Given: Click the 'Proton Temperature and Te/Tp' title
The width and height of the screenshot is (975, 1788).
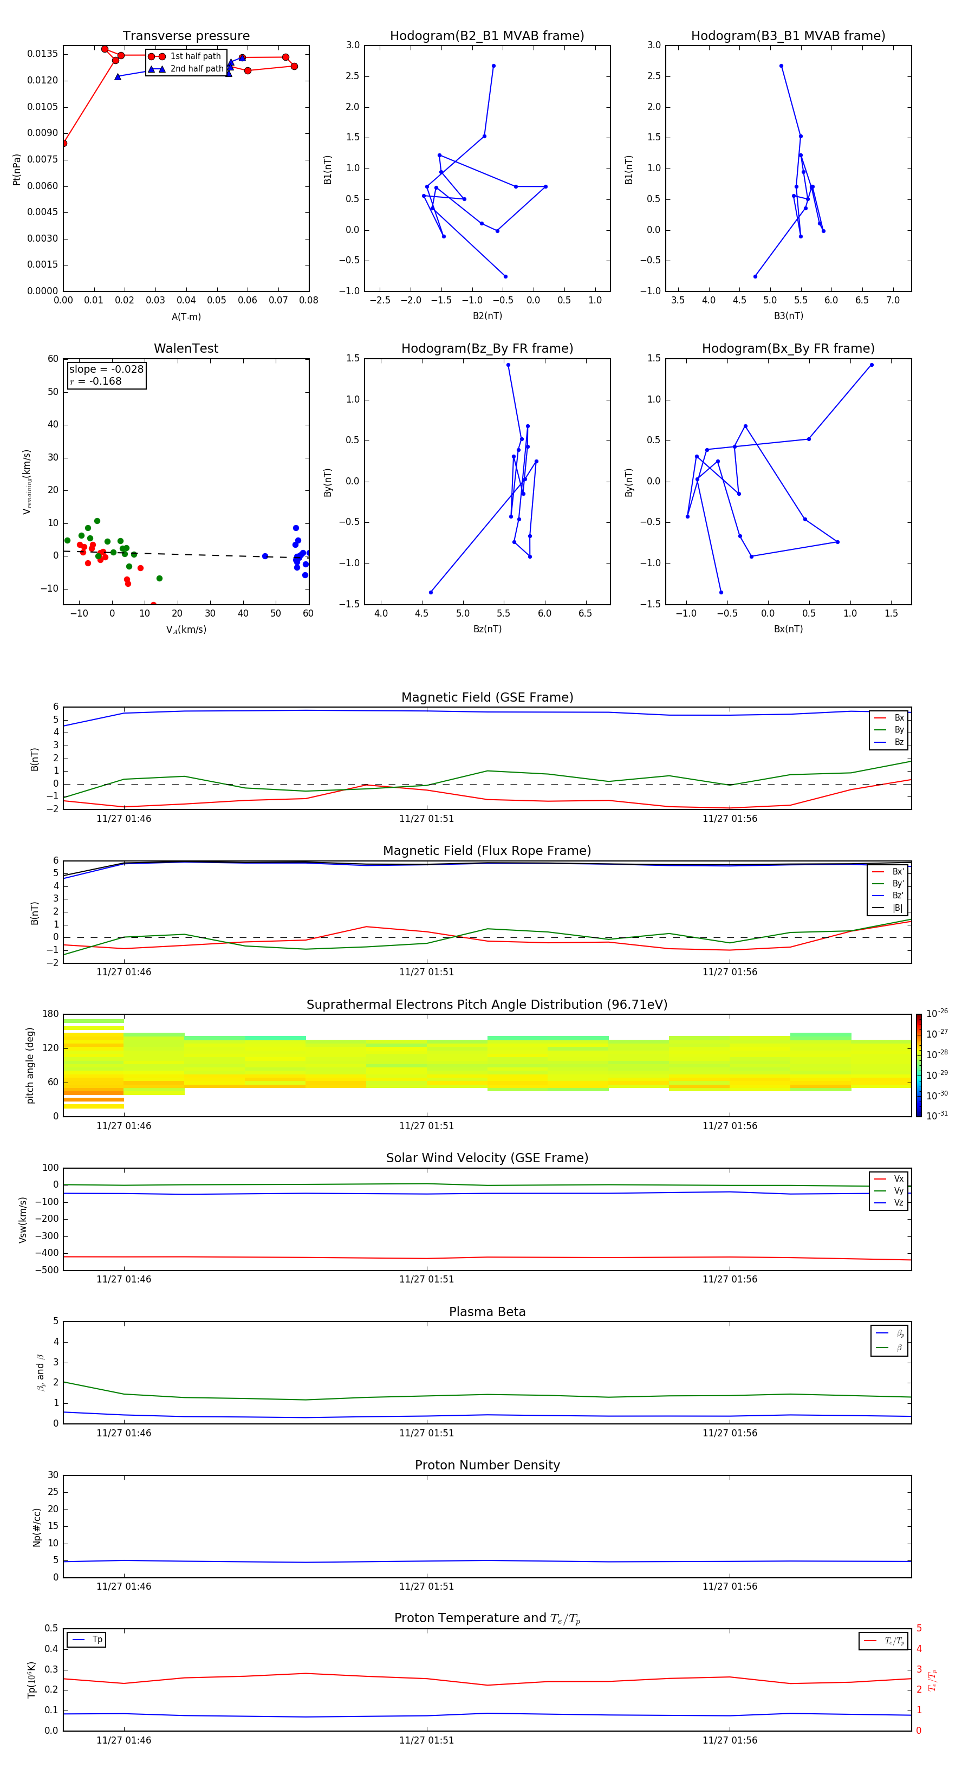Looking at the screenshot, I should pyautogui.click(x=487, y=1618).
